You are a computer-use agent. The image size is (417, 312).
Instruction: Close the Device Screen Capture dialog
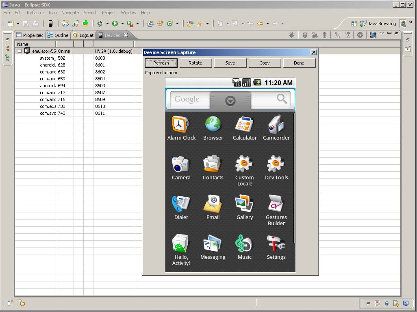point(314,52)
